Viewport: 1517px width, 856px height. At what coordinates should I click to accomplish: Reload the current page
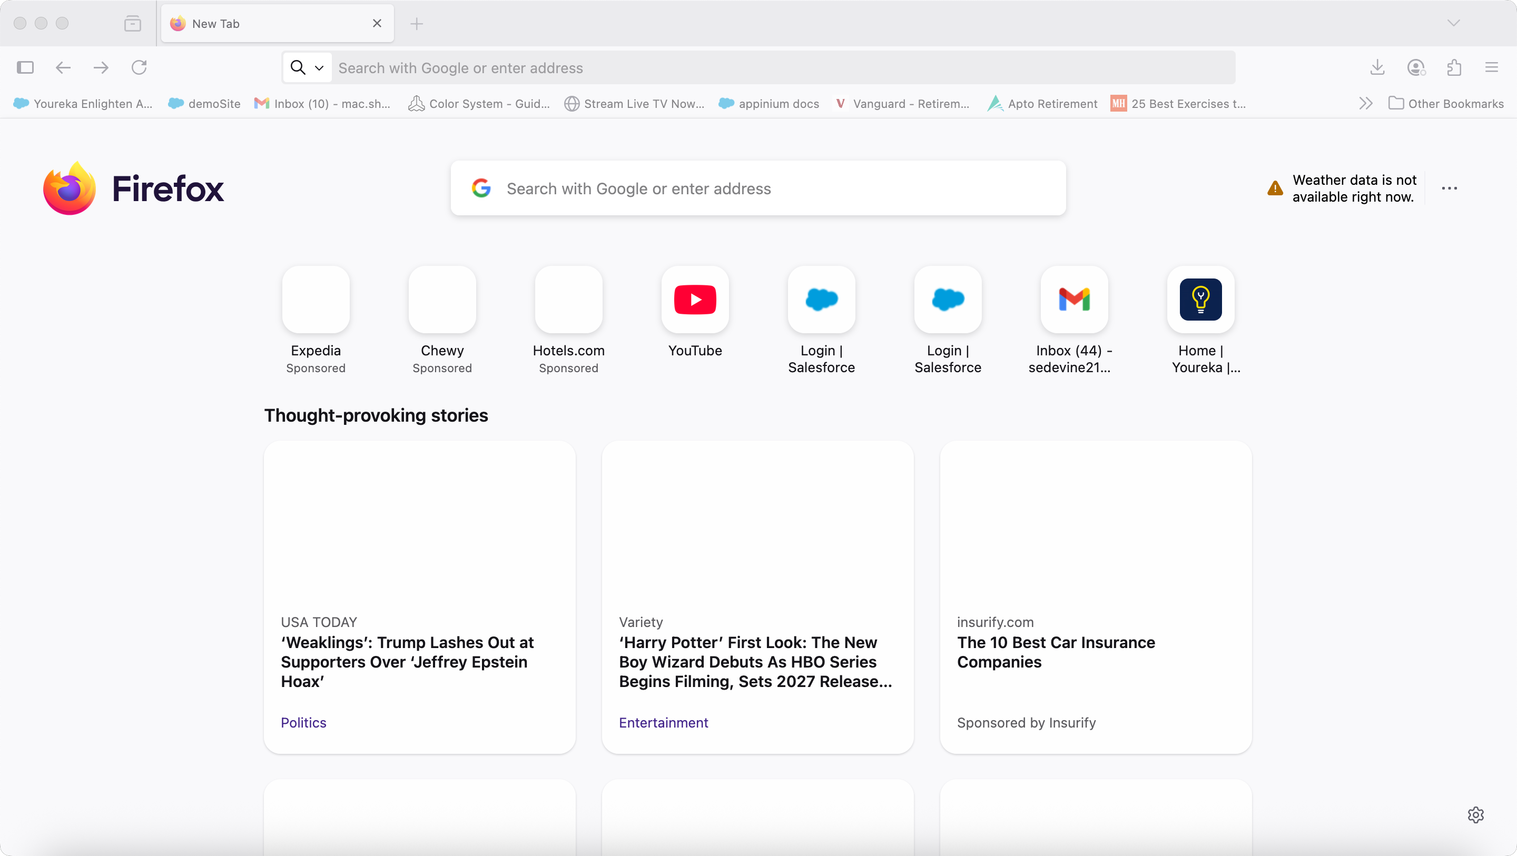[x=139, y=68]
